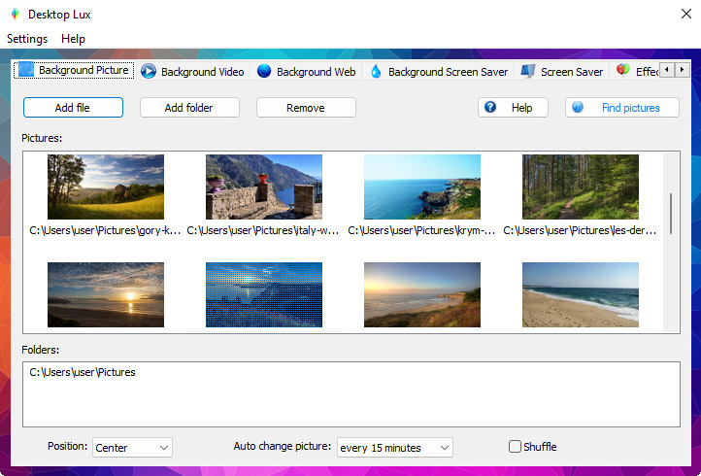Select the forest path les-der thumbnail
The image size is (701, 476).
click(x=581, y=187)
